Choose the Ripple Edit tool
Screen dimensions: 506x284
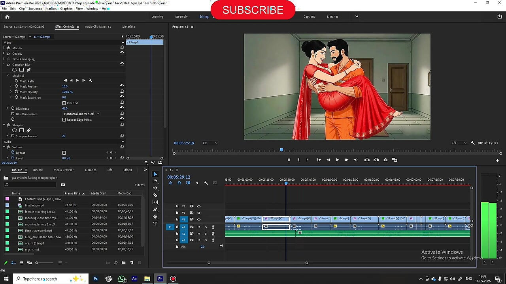click(x=155, y=188)
